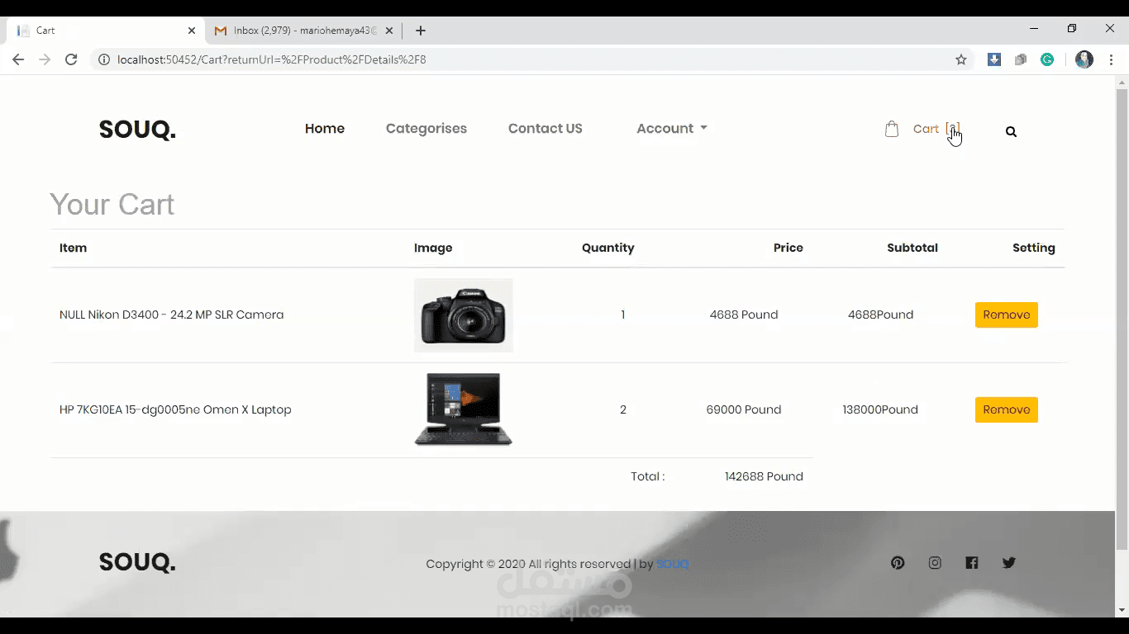Bookmark this page with star icon

[x=960, y=59]
